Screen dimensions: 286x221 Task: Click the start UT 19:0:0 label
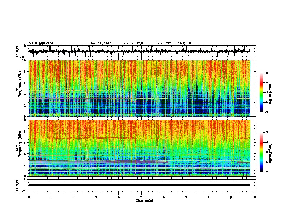click(x=174, y=43)
